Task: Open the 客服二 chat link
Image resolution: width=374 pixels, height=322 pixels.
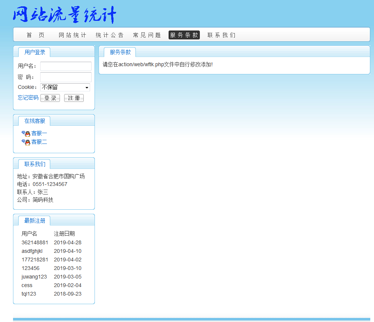Action: [39, 142]
